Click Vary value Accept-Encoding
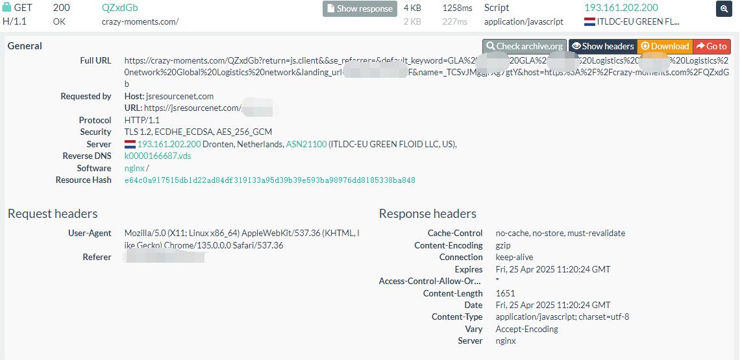Viewport: 742px width, 360px height. click(x=526, y=329)
